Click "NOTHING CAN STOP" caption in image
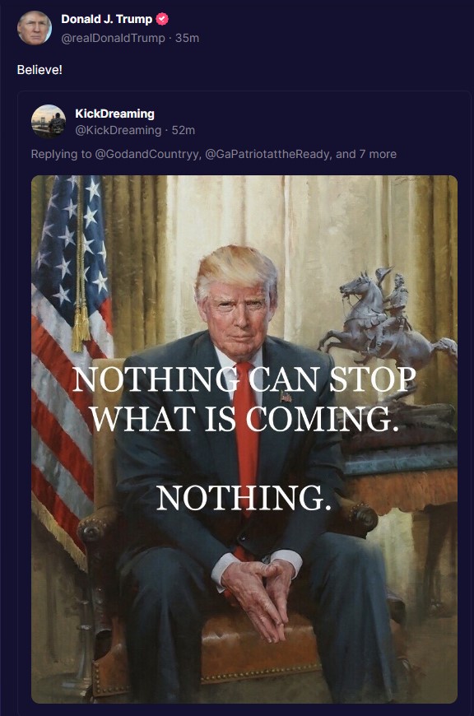This screenshot has width=474, height=716. (x=244, y=379)
